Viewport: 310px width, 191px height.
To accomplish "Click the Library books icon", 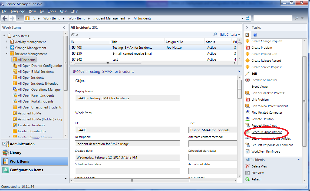I will pyautogui.click(x=5, y=153).
